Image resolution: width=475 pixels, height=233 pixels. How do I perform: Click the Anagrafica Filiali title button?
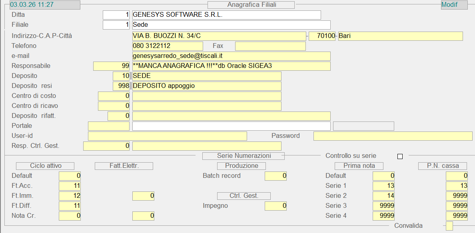[x=251, y=5]
